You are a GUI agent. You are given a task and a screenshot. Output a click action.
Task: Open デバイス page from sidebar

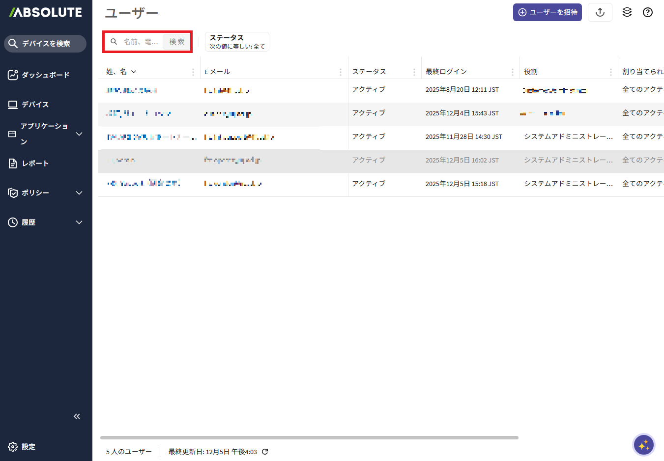pos(35,105)
